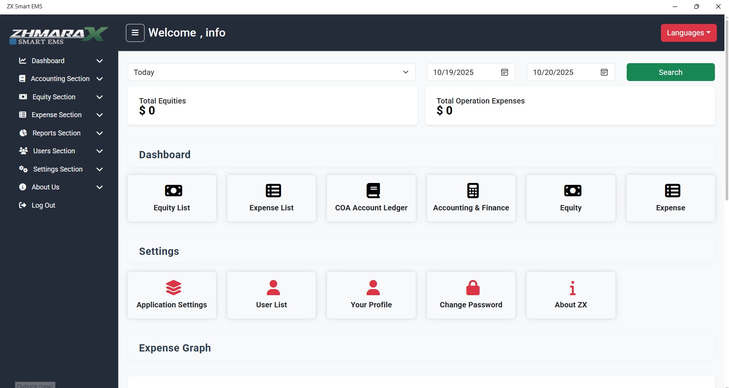Viewport: 729px width, 388px height.
Task: Open the Today period dropdown
Action: tap(272, 72)
